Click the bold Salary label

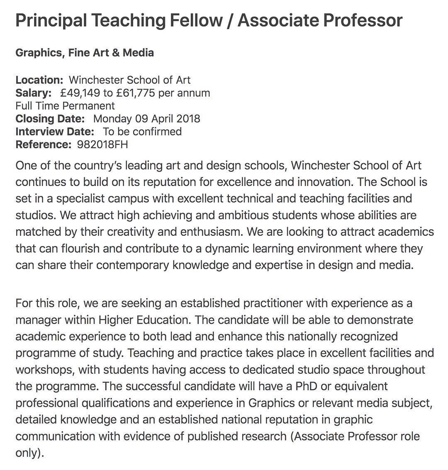coord(34,93)
